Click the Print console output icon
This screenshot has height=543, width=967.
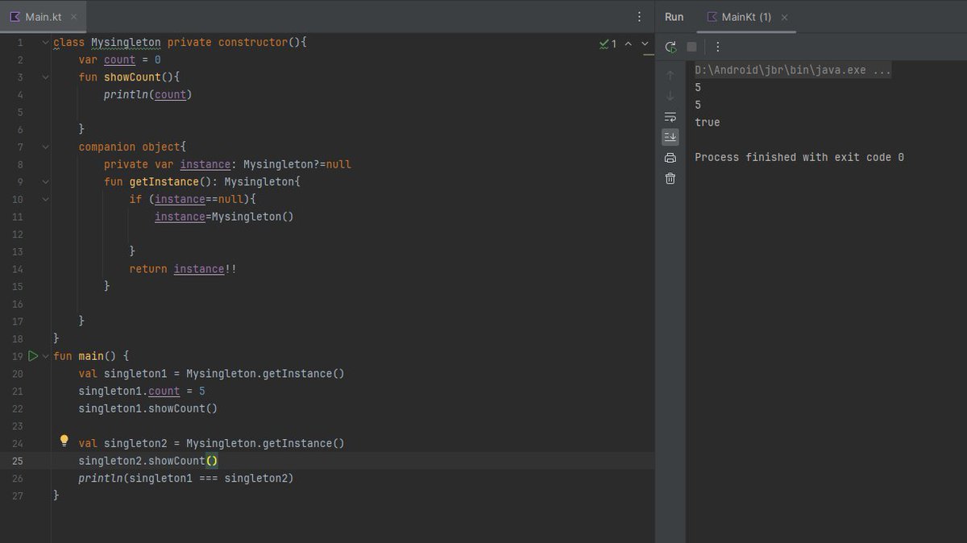[670, 158]
